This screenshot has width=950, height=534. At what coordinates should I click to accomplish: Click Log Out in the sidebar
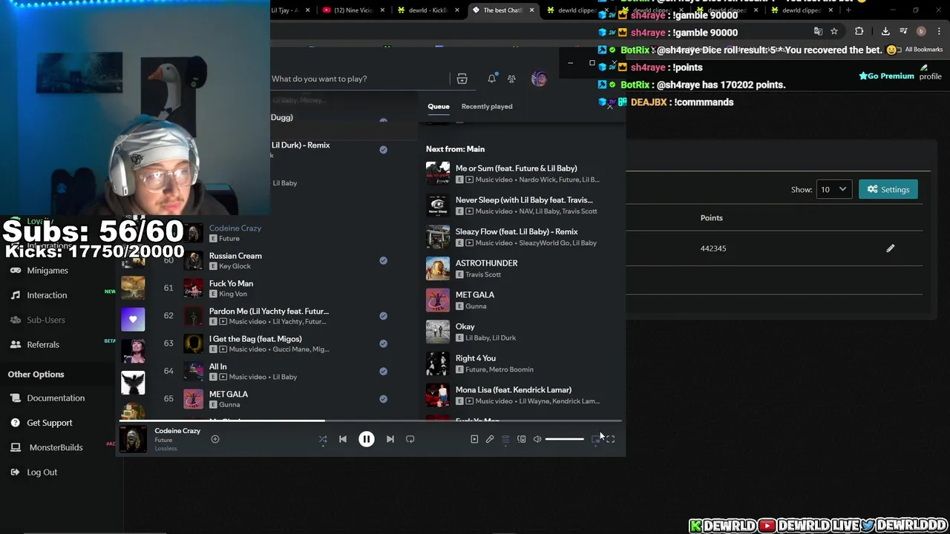coord(42,472)
